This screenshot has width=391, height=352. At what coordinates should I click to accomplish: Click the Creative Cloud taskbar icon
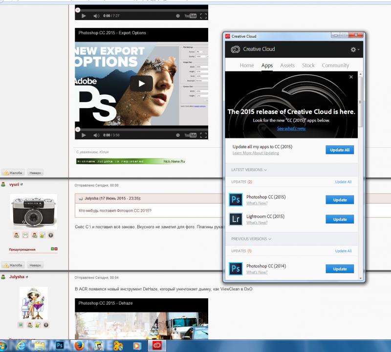point(157,346)
